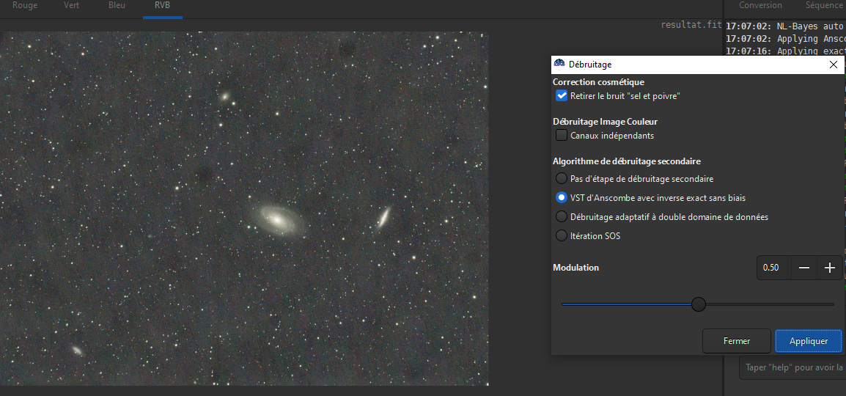Click the Modulation slider handle
This screenshot has height=396, width=846.
[x=699, y=304]
